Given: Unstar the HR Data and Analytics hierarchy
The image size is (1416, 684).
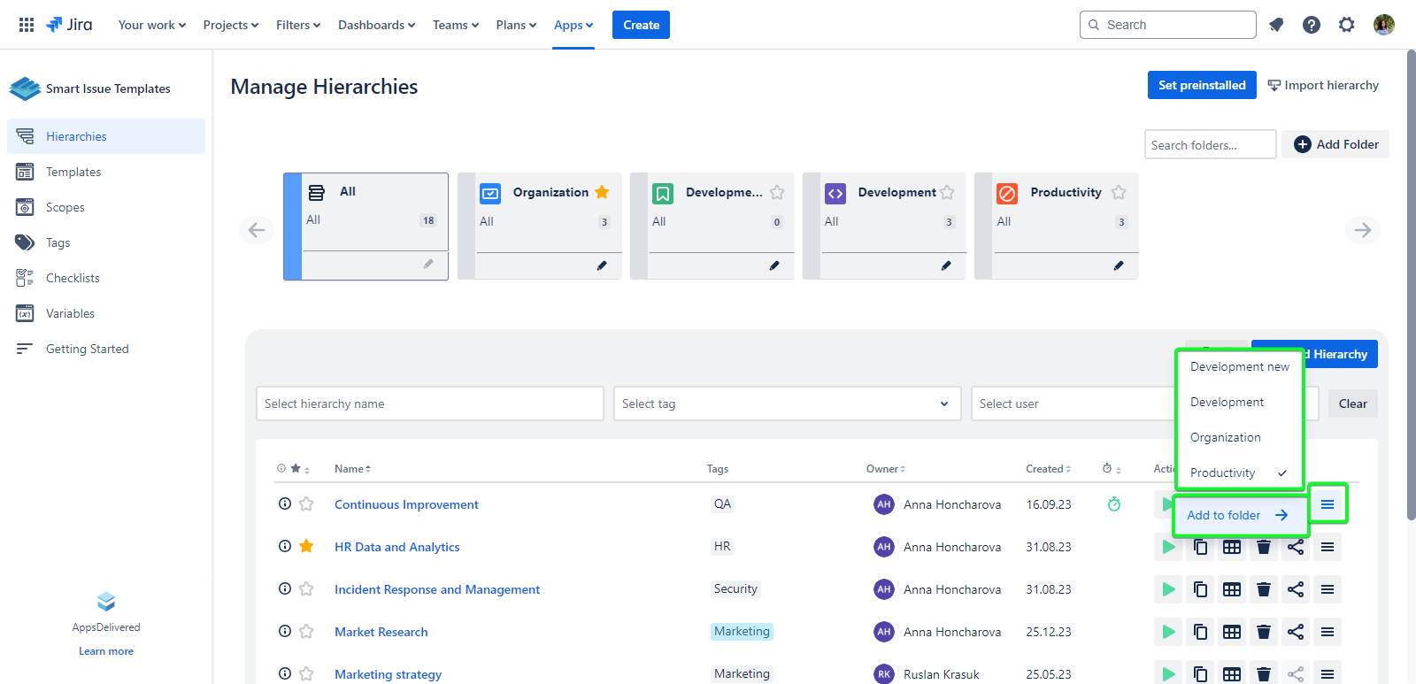Looking at the screenshot, I should [306, 546].
